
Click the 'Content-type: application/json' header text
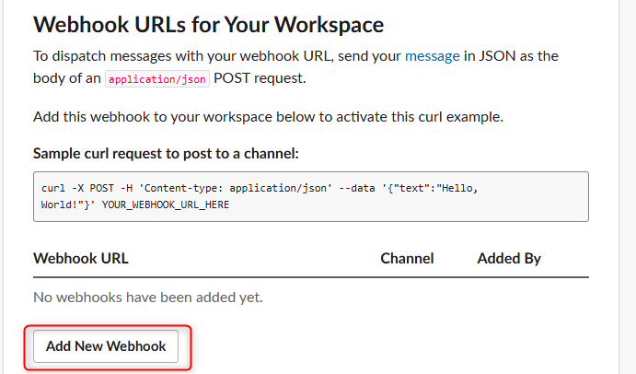[x=236, y=189]
